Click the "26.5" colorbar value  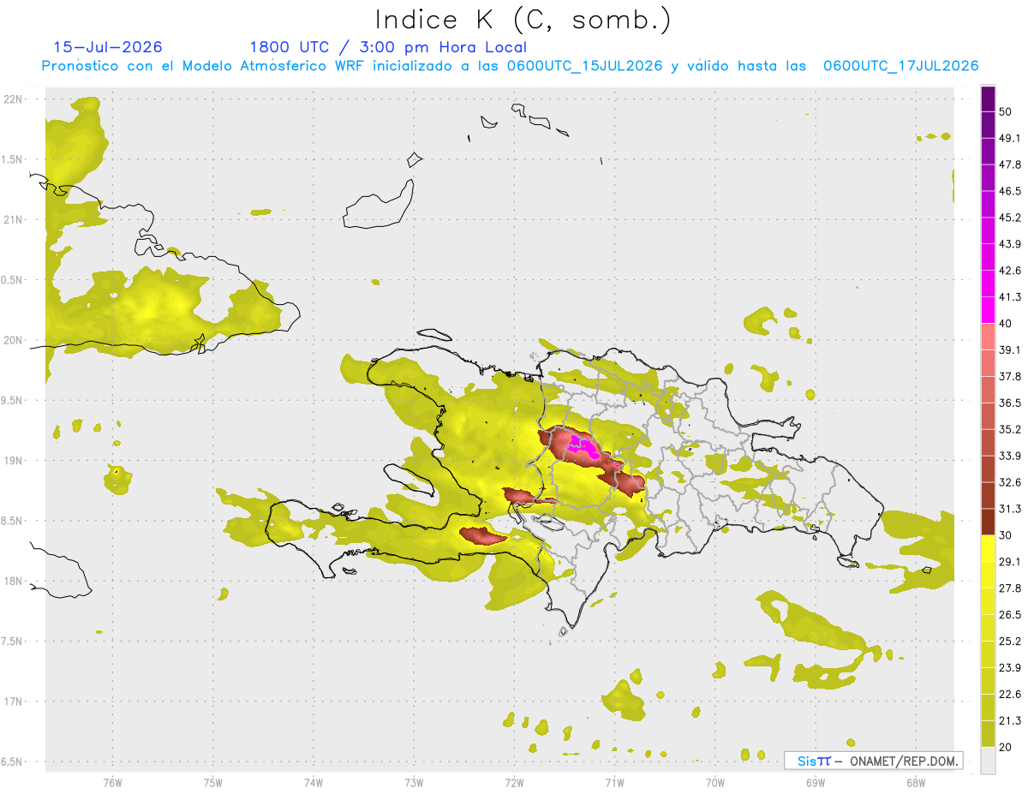(1010, 614)
